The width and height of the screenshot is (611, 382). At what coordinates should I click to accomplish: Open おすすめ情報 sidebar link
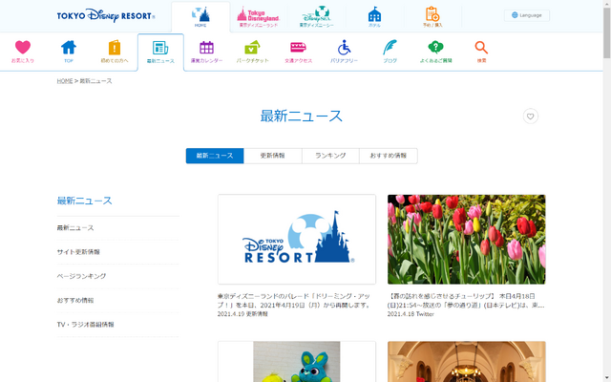[75, 300]
